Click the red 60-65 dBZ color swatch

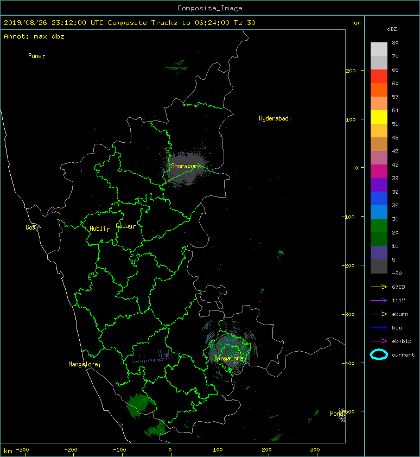(x=379, y=77)
